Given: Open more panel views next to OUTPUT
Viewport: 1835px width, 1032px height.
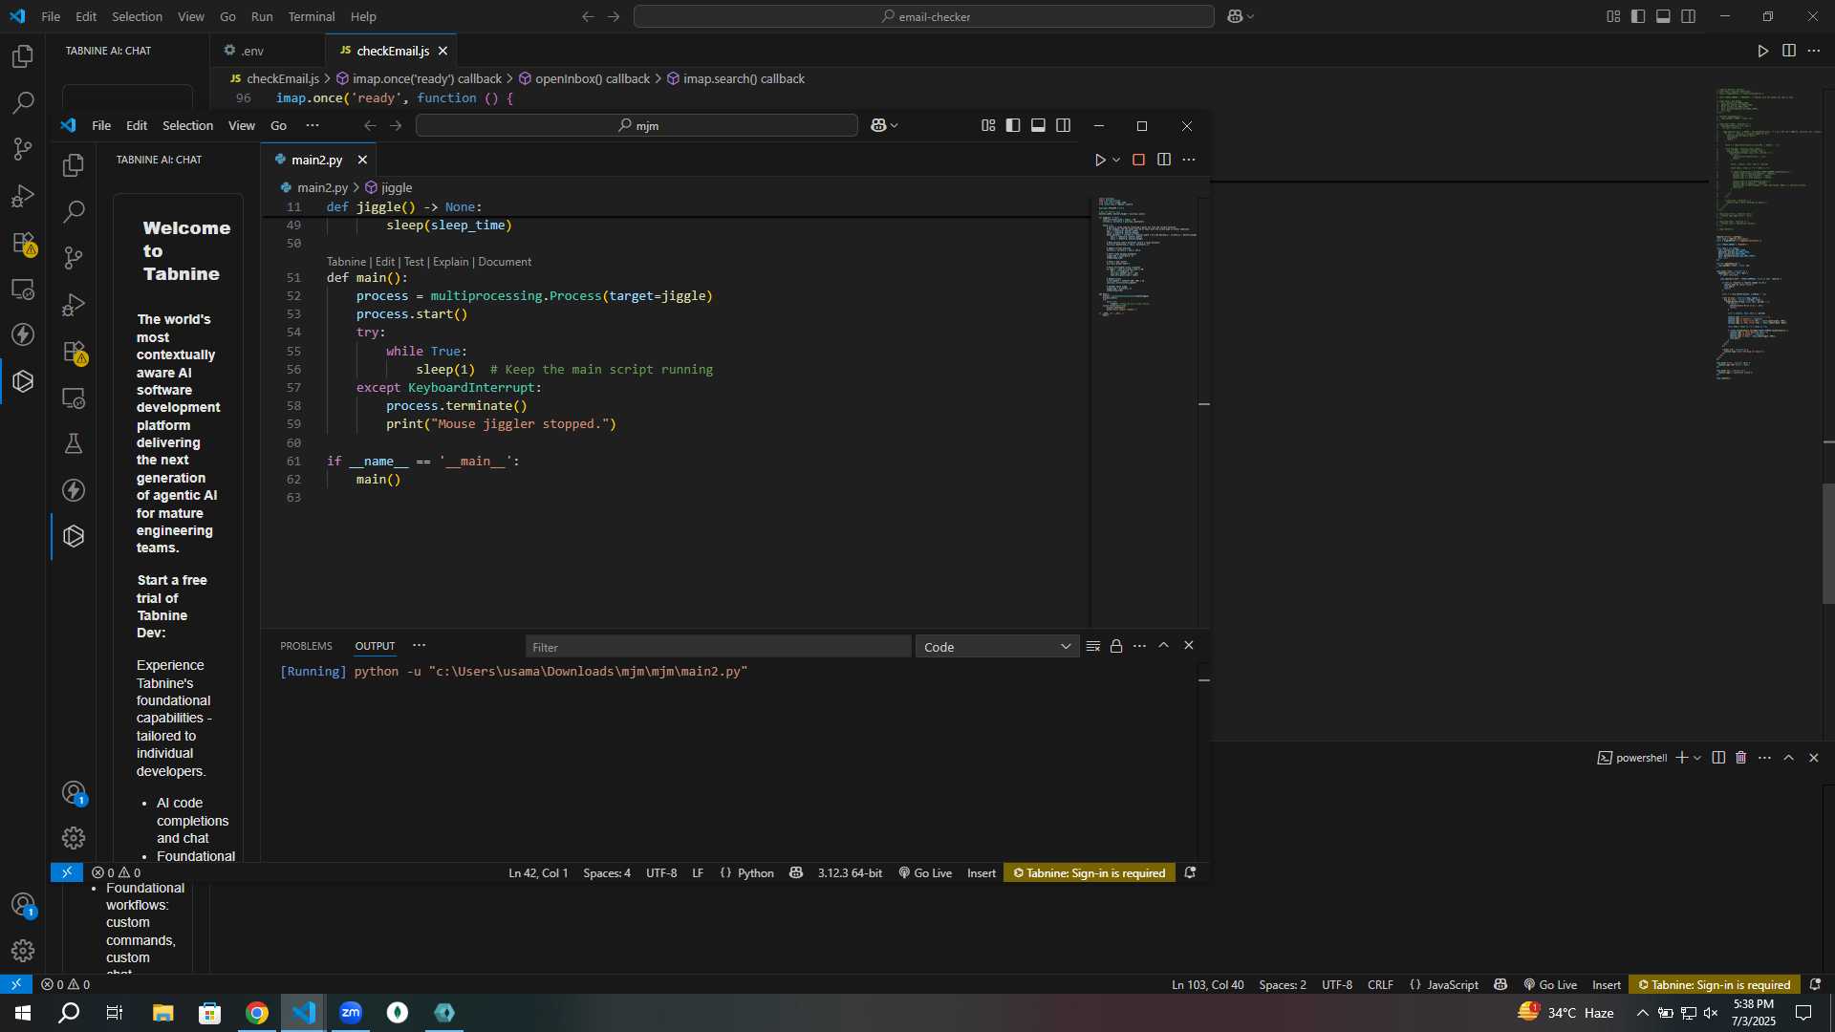Looking at the screenshot, I should (x=419, y=646).
